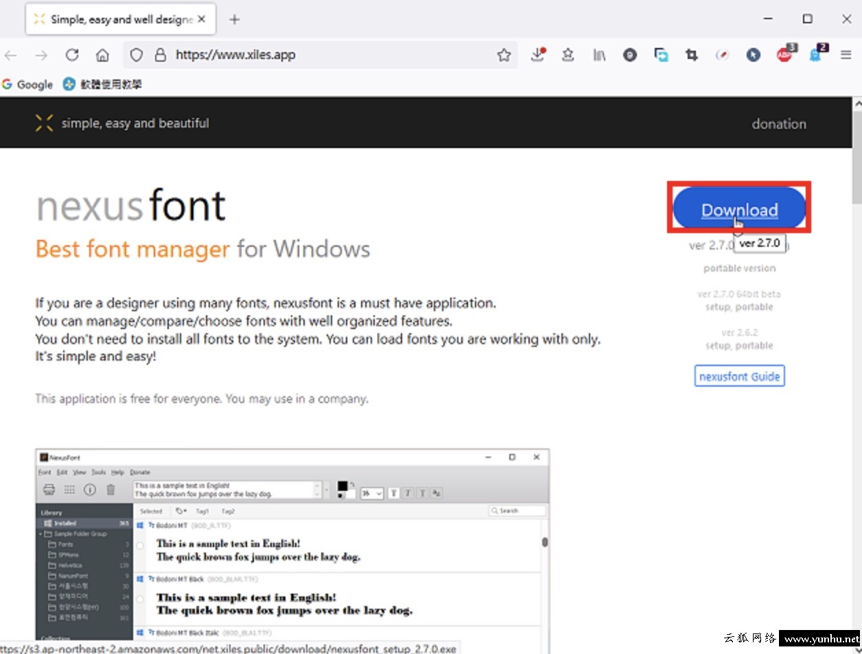Click 'simple, easy and beautiful' header text
This screenshot has width=862, height=654.
tap(135, 123)
